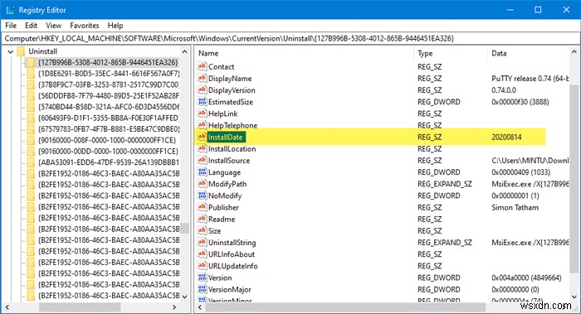Select key {1D8E6291-B0D5-35EC-8441-6616F567A0F7}
The height and width of the screenshot is (314, 581).
coord(109,74)
